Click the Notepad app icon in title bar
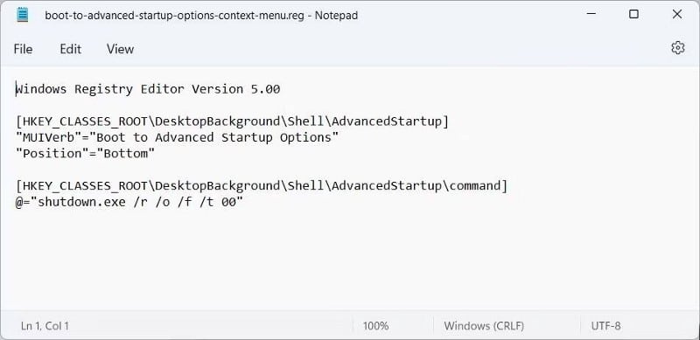Screen dimensions: 700x340 [23, 15]
